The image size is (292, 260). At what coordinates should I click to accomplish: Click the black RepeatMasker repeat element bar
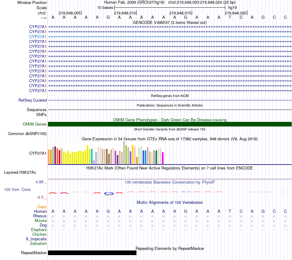tap(92, 253)
